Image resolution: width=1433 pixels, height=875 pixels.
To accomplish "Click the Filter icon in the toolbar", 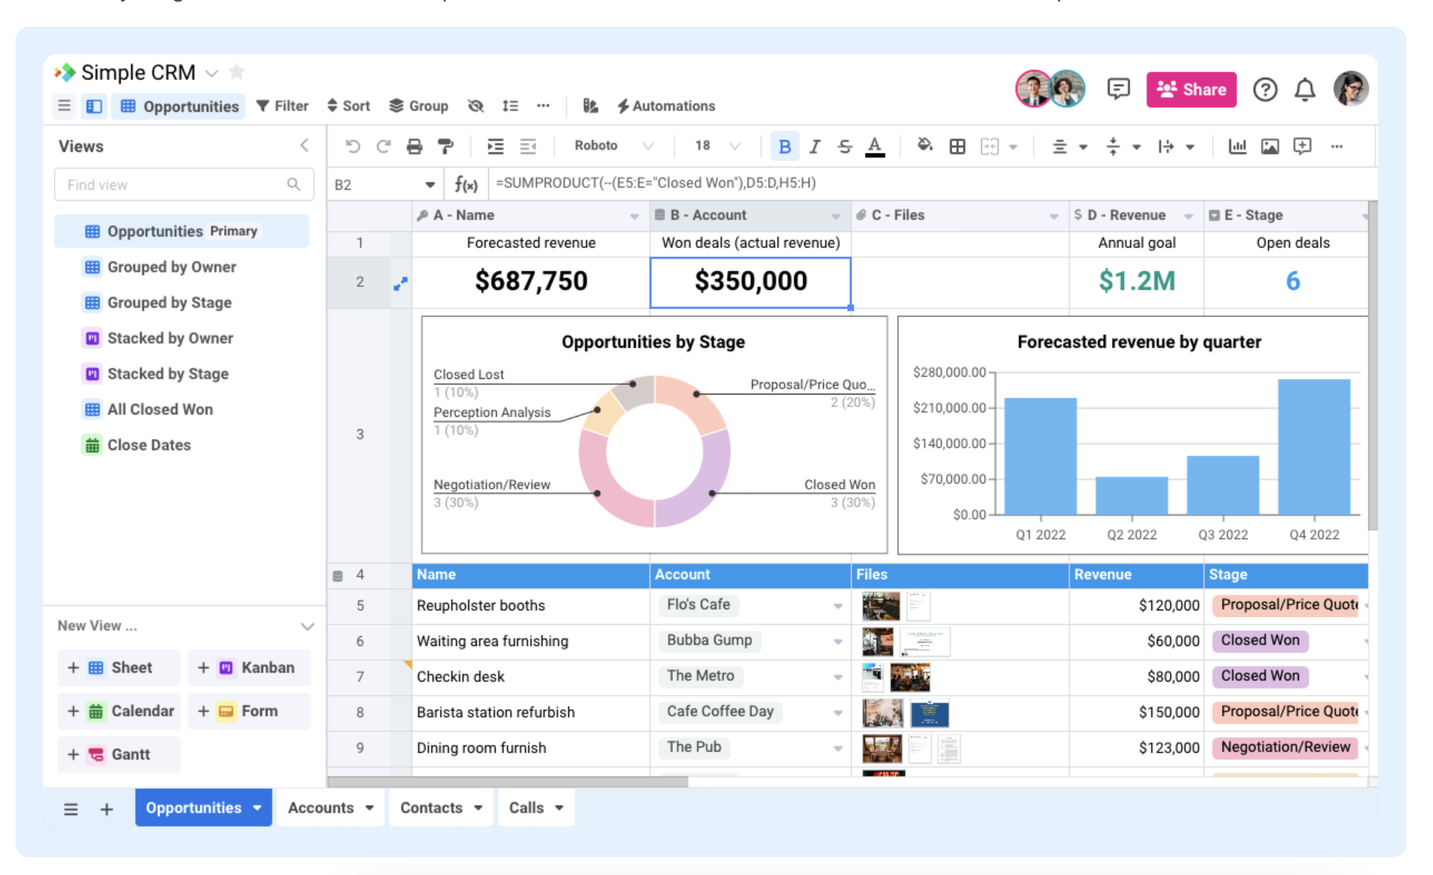I will pyautogui.click(x=282, y=105).
